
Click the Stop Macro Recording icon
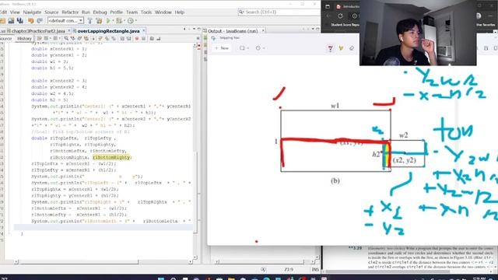coord(143,38)
